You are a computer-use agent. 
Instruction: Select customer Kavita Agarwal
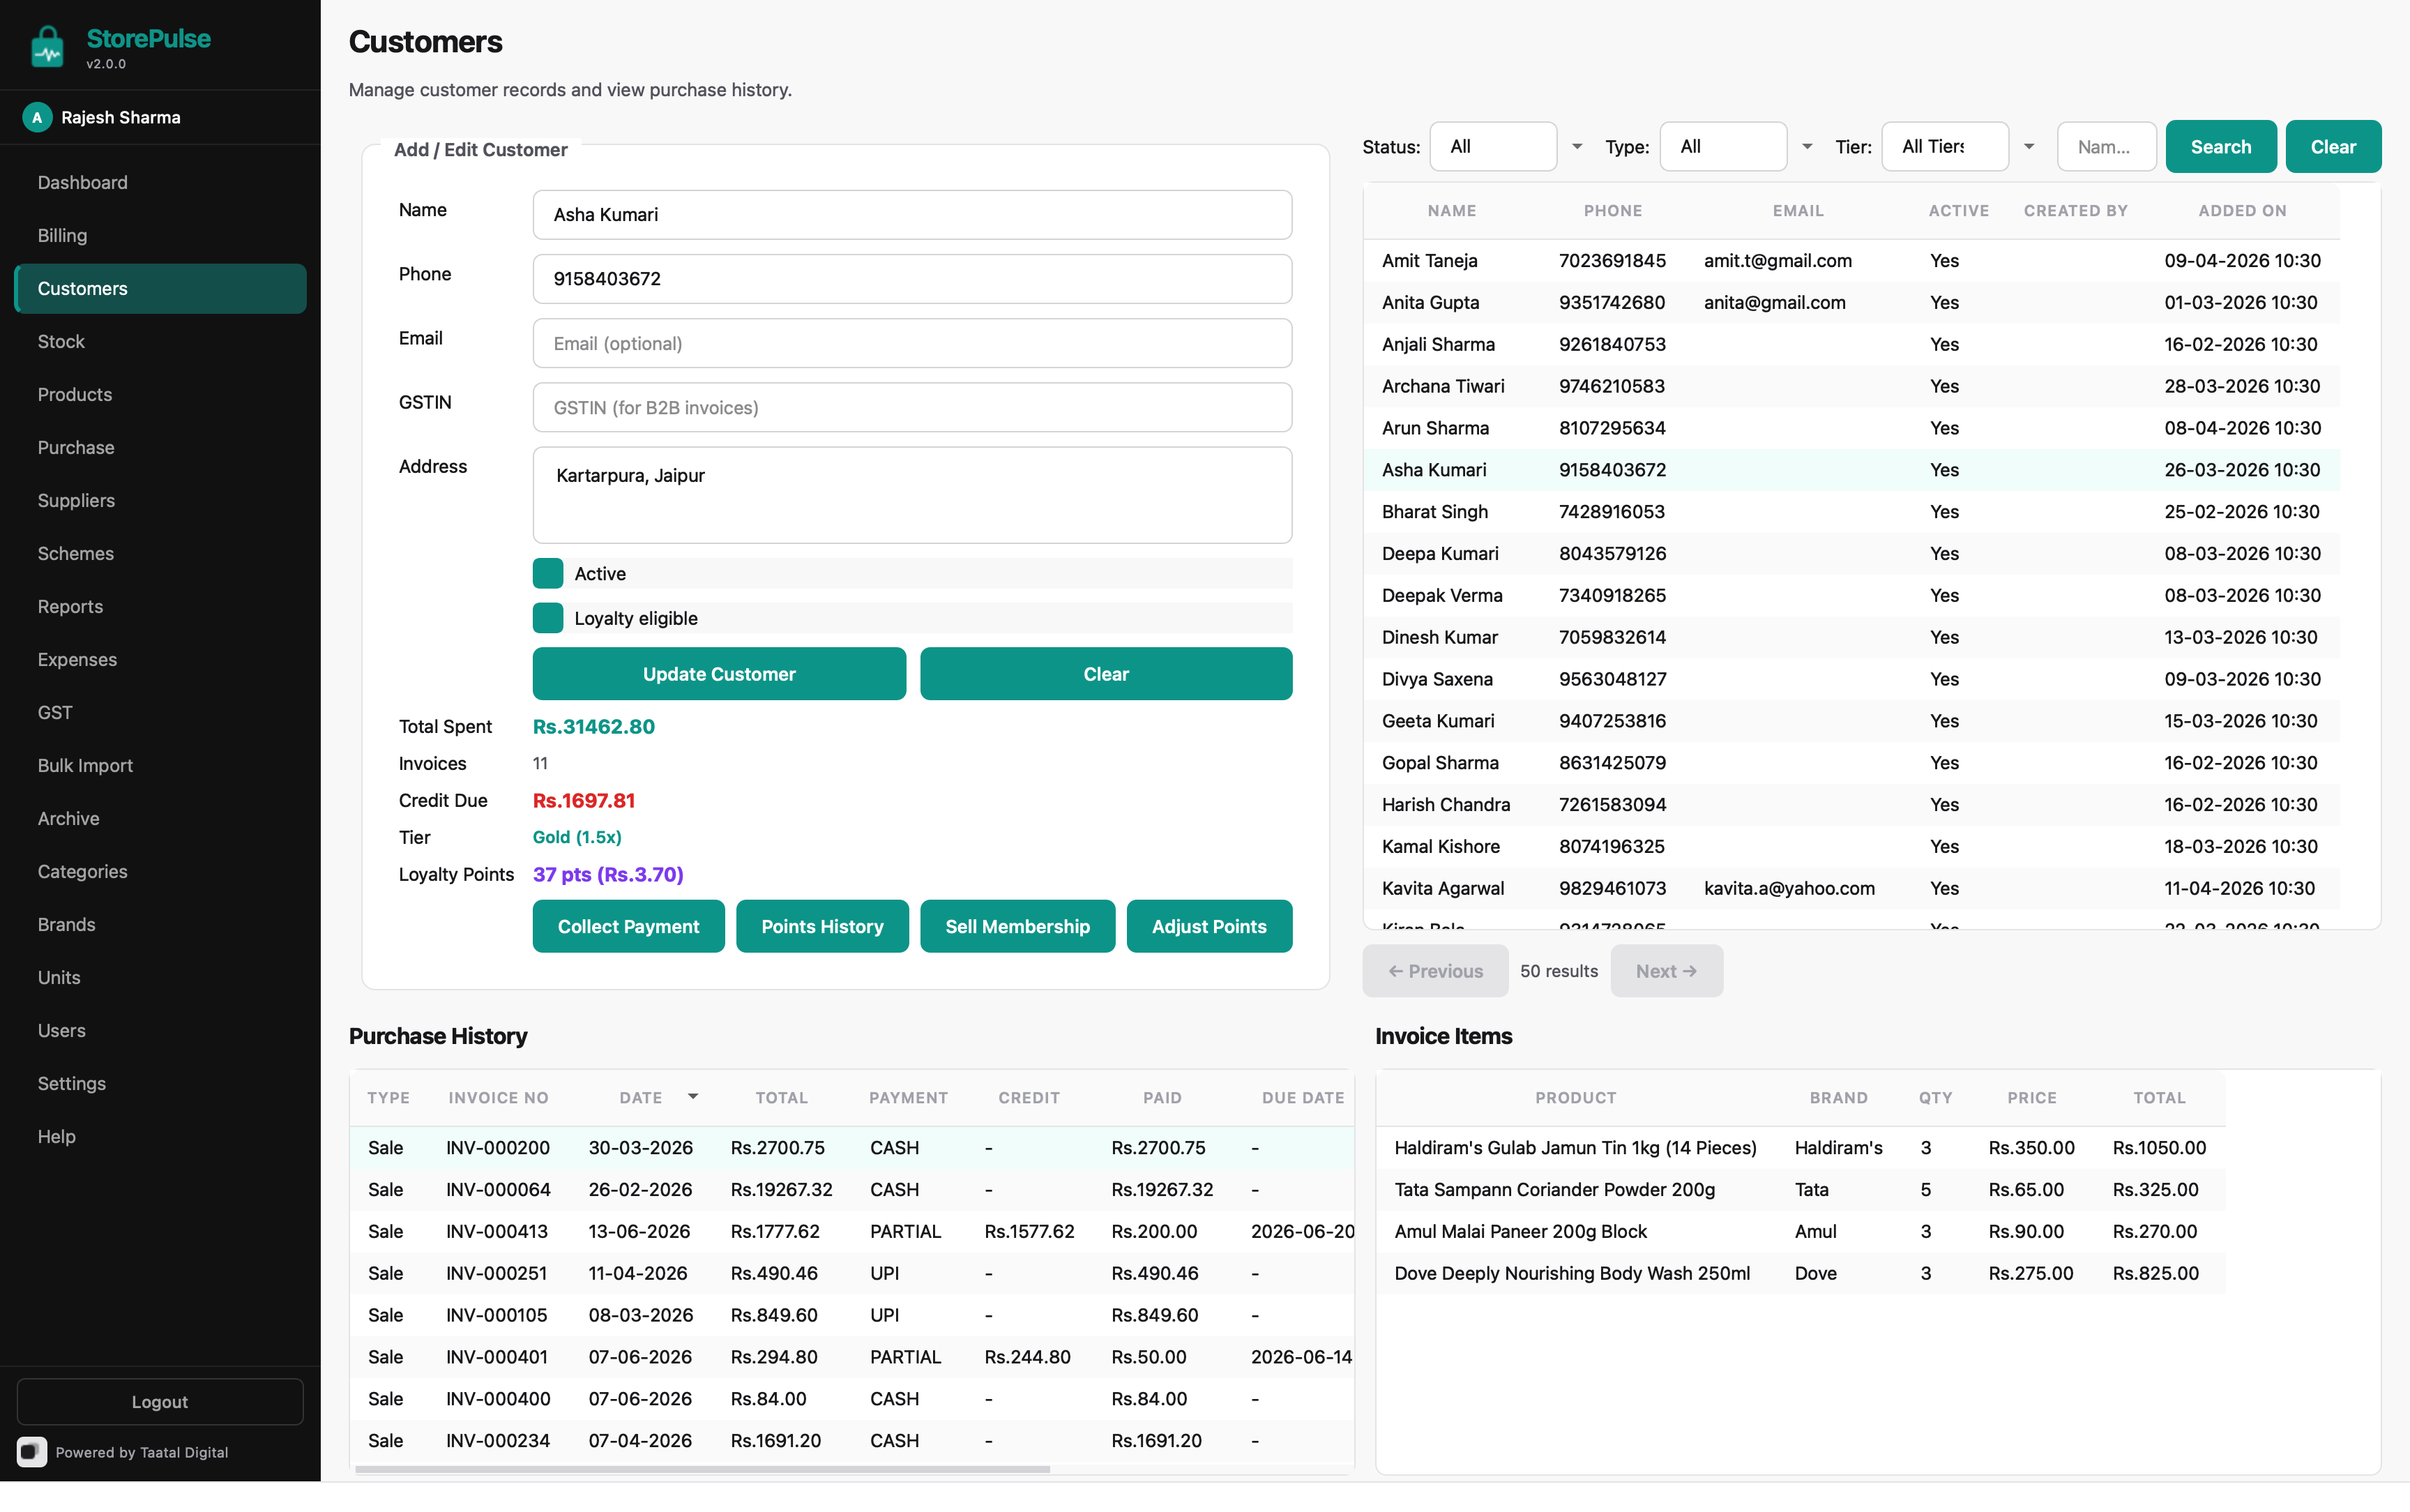click(x=1851, y=888)
